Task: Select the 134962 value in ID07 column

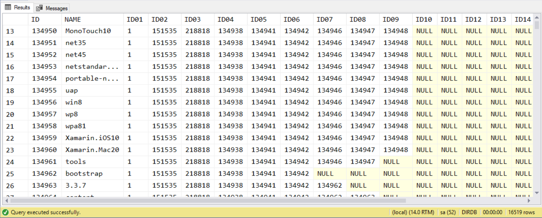Action: click(x=330, y=185)
